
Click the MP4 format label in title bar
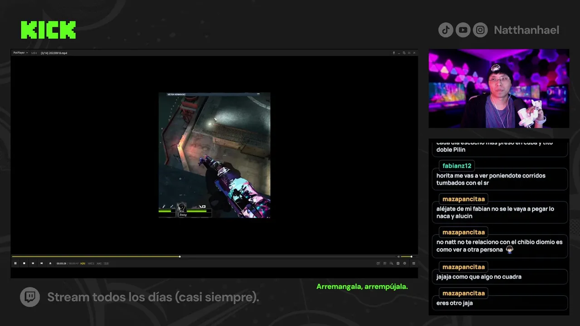[x=34, y=53]
